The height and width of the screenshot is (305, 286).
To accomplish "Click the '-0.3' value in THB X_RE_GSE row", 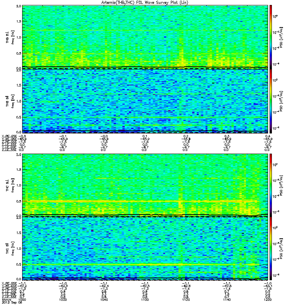I will (22, 136).
